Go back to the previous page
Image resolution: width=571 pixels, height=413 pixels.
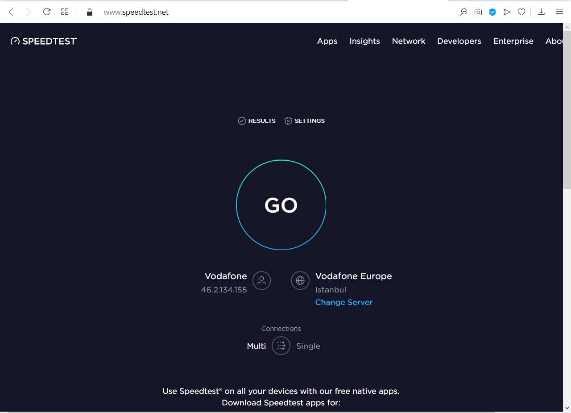[x=11, y=12]
